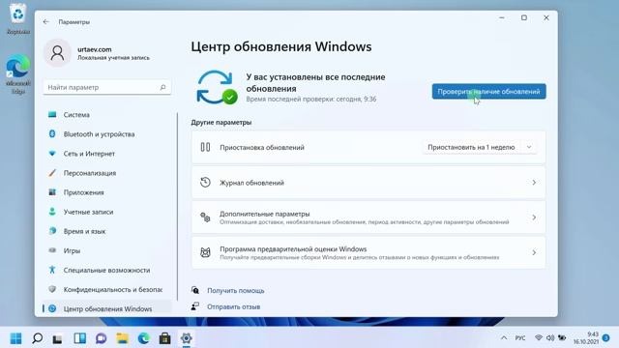Open Журнал обновлений row
The width and height of the screenshot is (619, 348).
(368, 183)
